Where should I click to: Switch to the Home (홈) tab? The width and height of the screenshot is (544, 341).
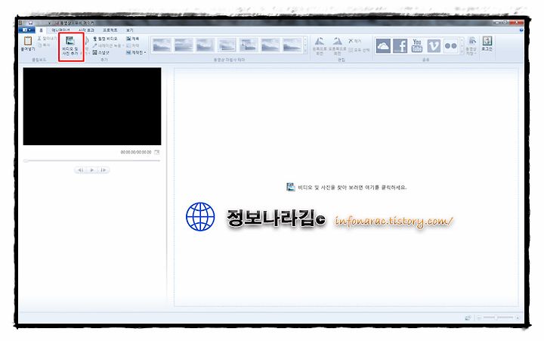coord(41,30)
